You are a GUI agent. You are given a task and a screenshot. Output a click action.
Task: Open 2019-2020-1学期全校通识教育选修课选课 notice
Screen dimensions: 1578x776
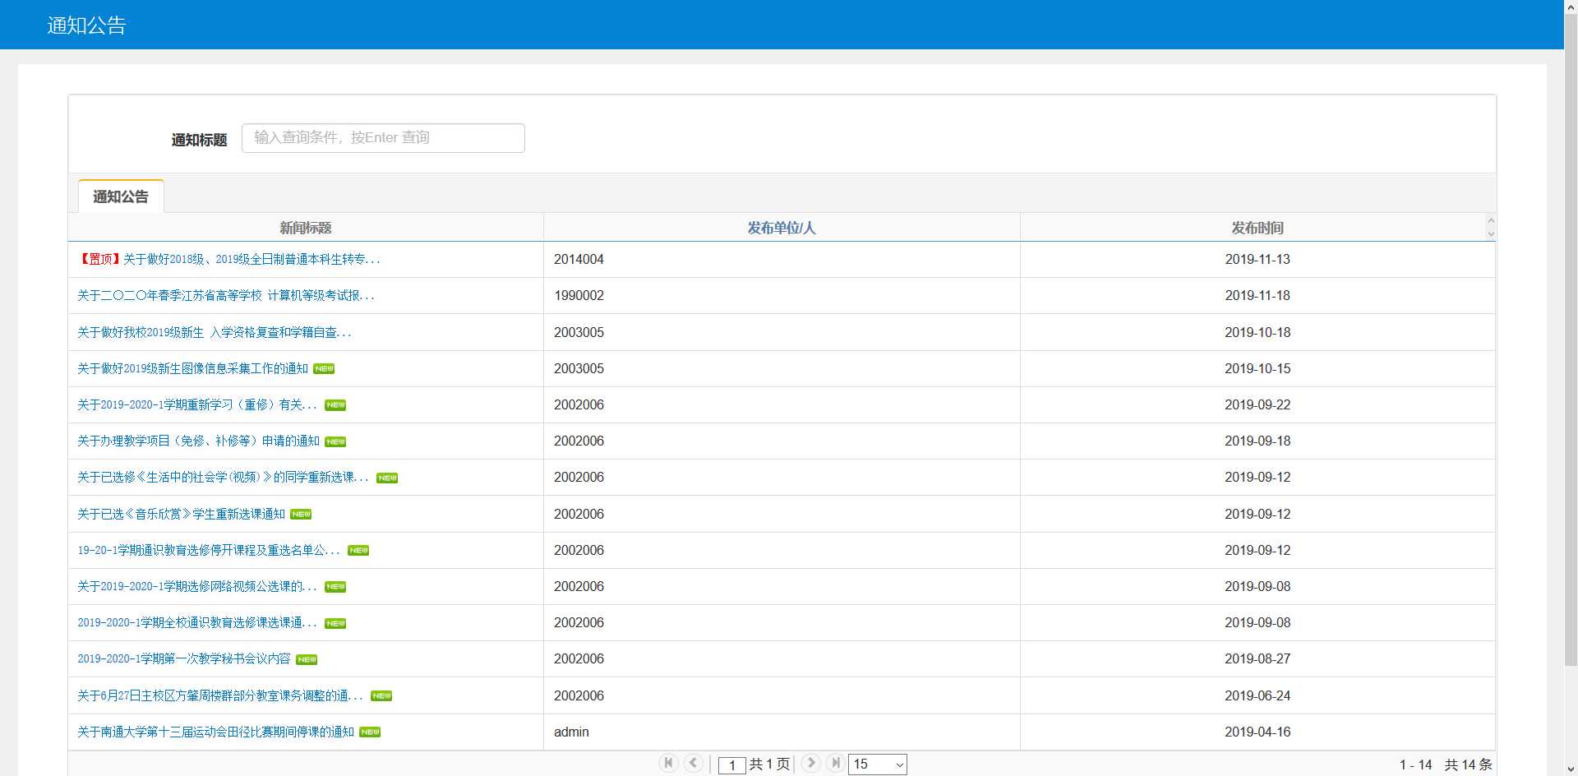(197, 622)
